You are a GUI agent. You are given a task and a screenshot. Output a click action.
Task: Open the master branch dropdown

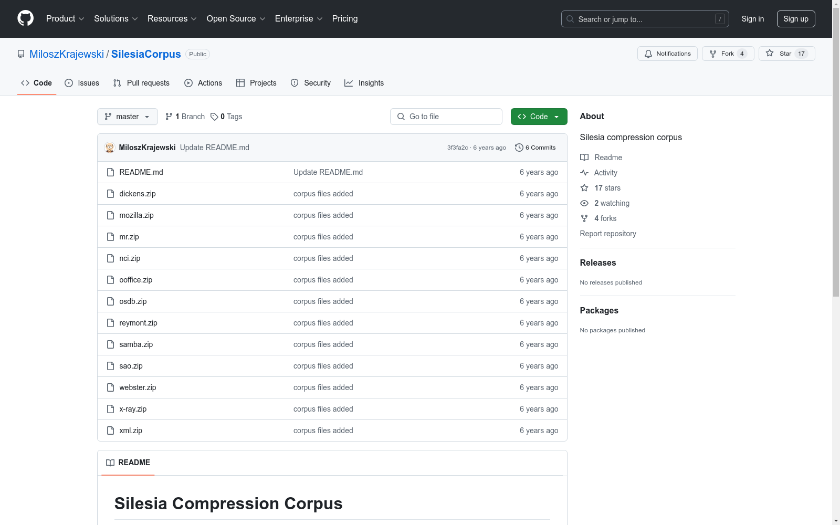coord(127,117)
